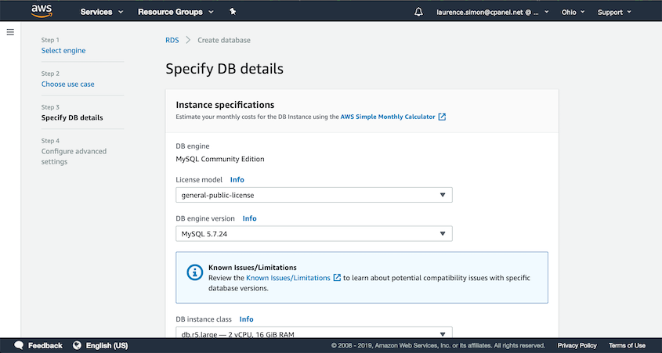Click the Specify DB details page title
662x353 pixels.
coord(224,69)
